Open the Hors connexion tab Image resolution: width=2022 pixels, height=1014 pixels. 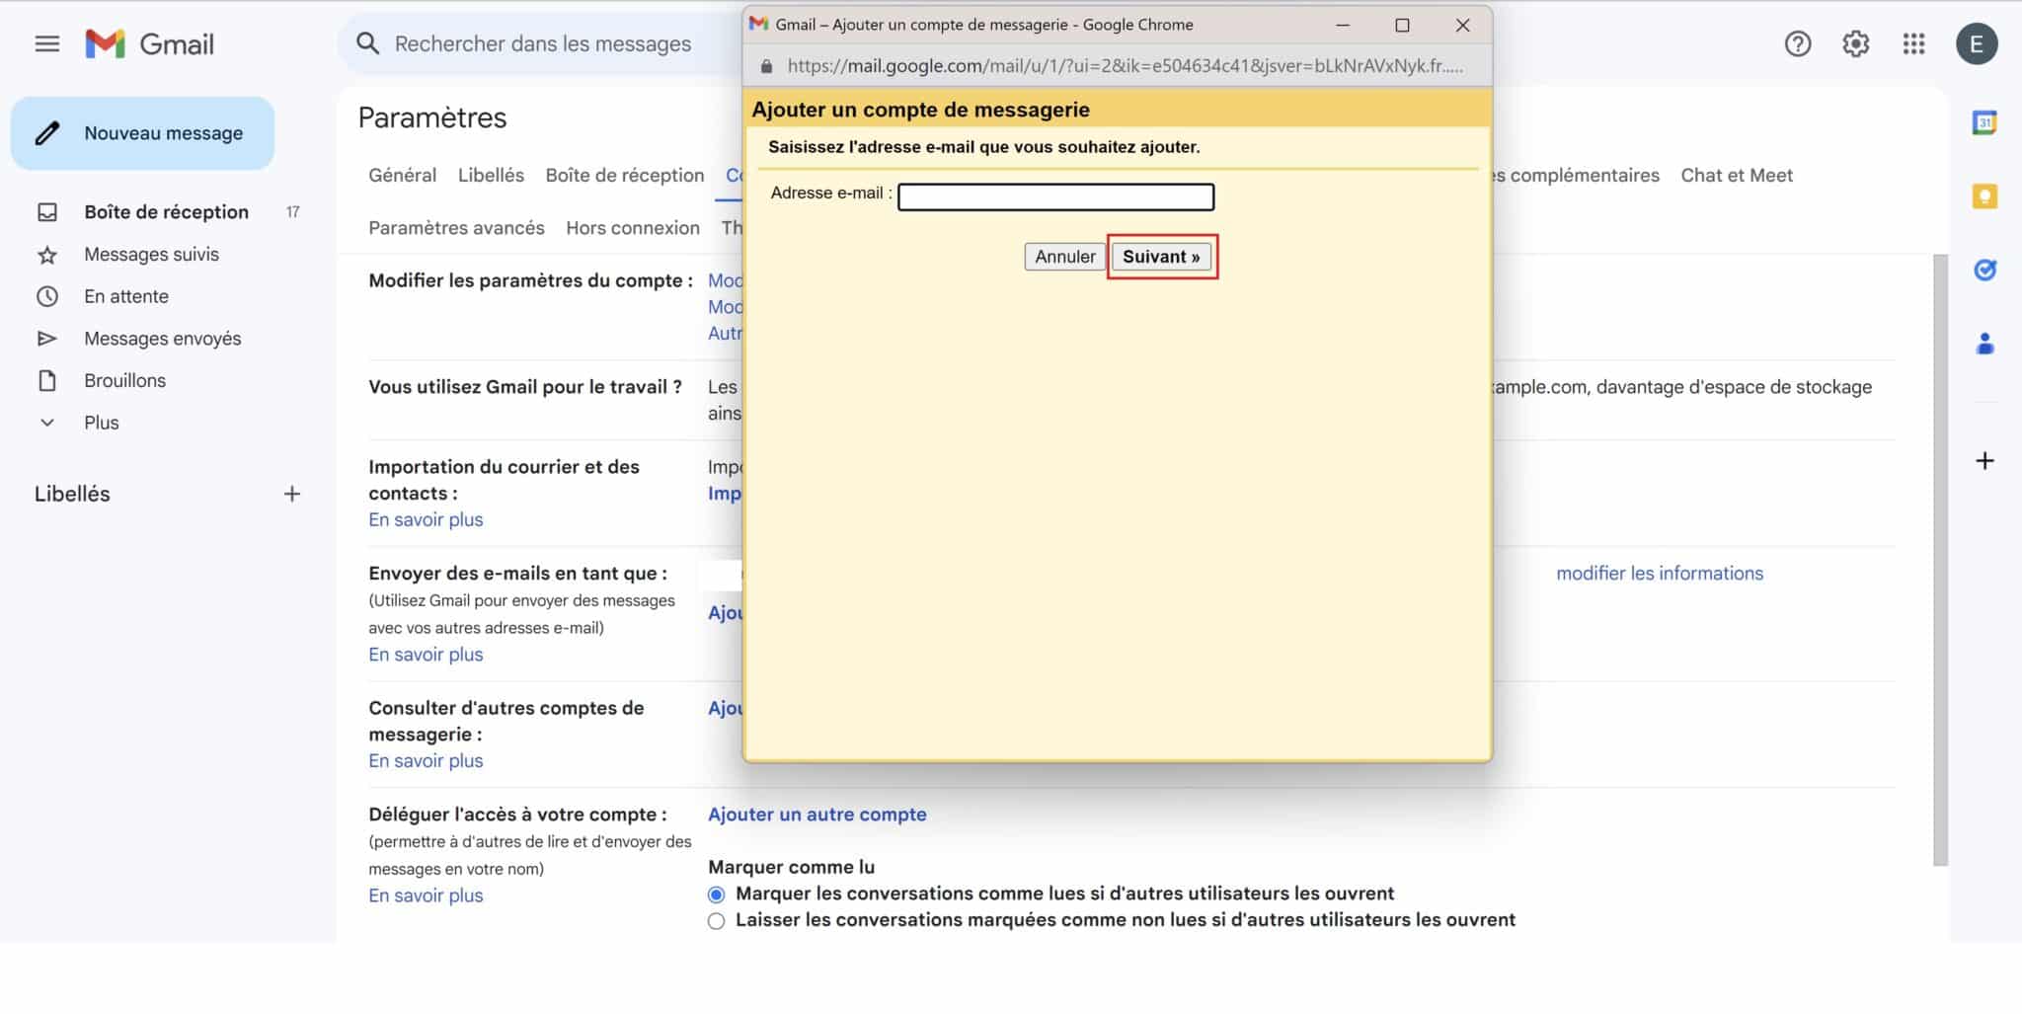[x=633, y=228]
